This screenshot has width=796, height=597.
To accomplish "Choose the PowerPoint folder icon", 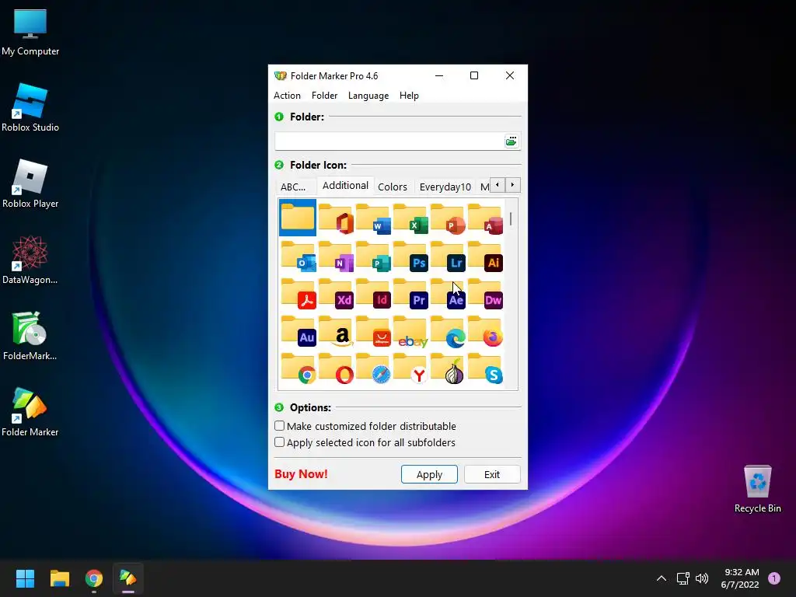I will 447,218.
